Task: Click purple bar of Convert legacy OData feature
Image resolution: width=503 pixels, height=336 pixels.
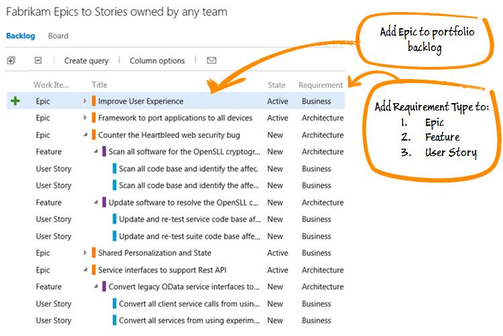Action: [104, 286]
